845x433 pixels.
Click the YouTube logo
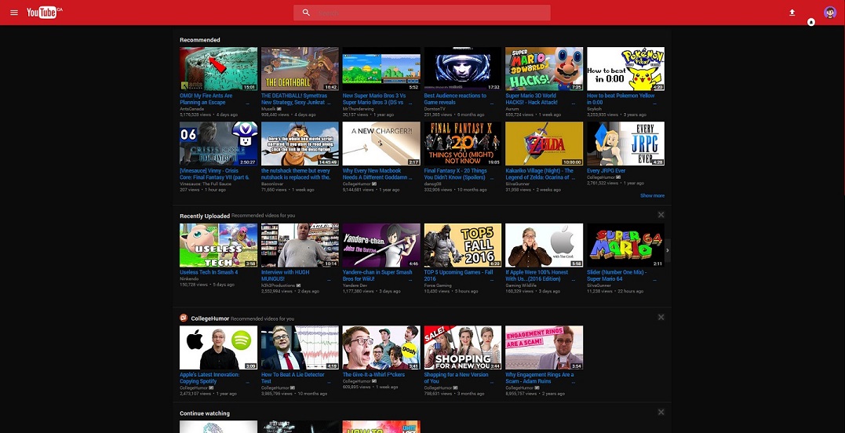(x=44, y=12)
